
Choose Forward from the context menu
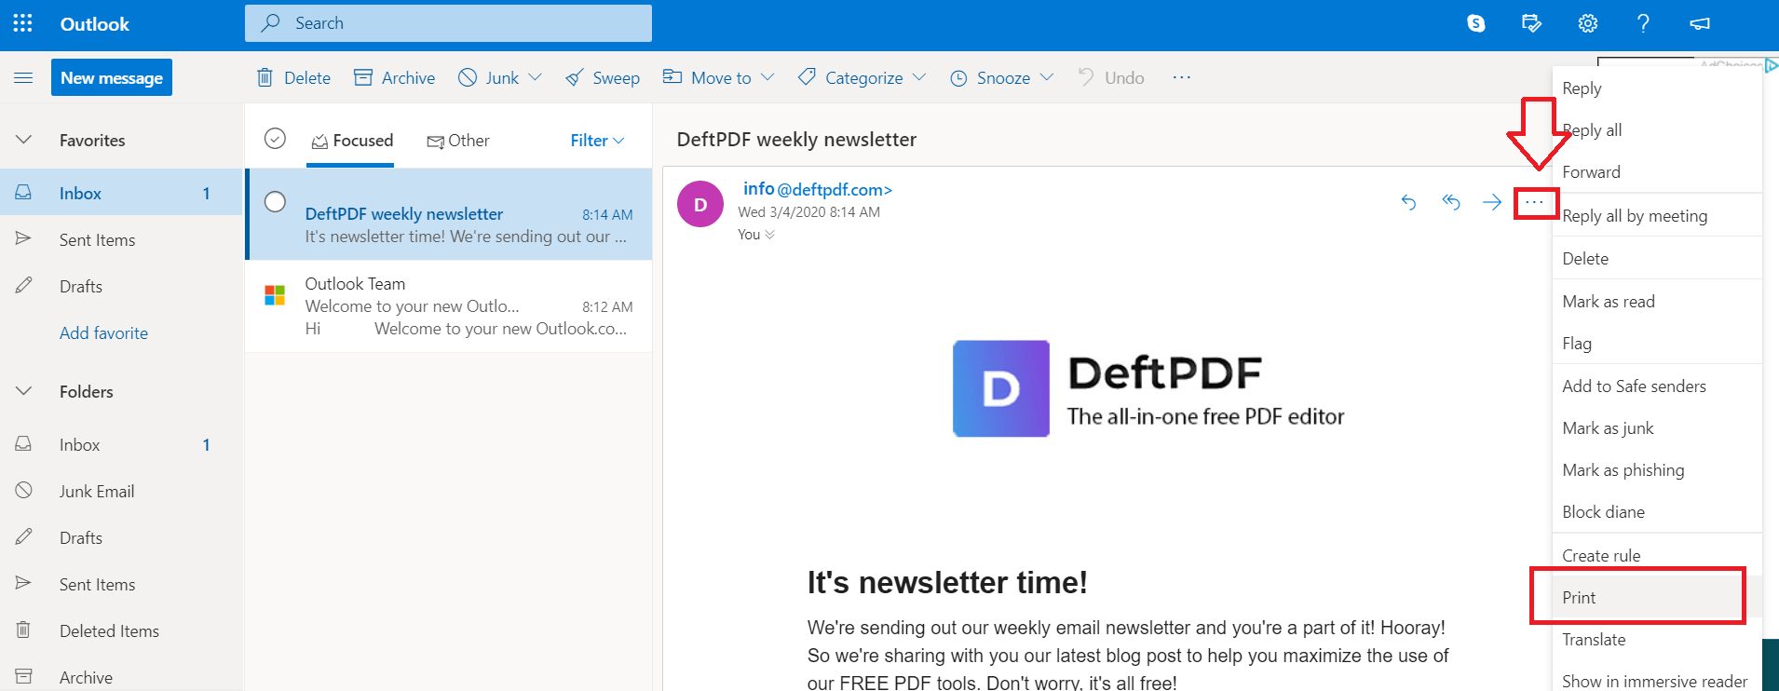pos(1657,172)
